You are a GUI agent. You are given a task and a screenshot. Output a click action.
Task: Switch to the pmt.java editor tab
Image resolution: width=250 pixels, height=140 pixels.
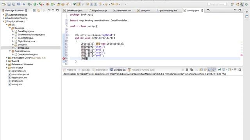143,10
